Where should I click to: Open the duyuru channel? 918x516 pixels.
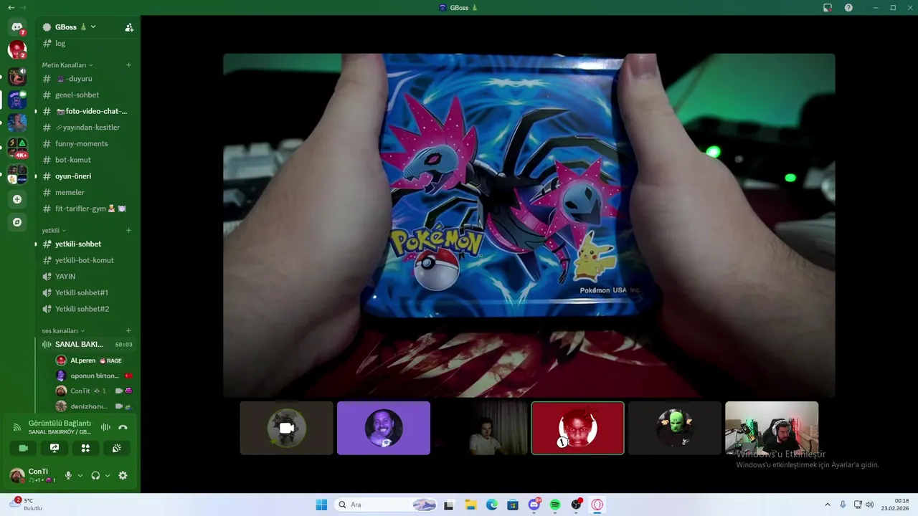tap(86, 79)
